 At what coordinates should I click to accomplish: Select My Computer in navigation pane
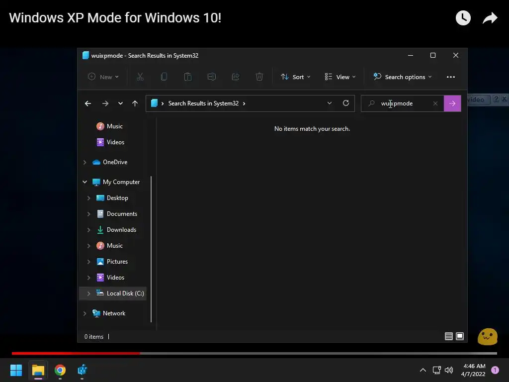[x=116, y=182]
